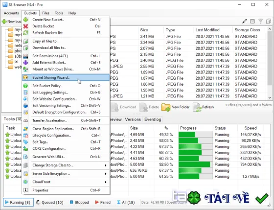Click the purple plus Add External Bucket icon

point(25,63)
